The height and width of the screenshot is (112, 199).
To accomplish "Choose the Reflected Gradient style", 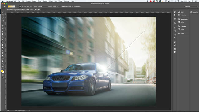I will pyautogui.click(x=28, y=6).
